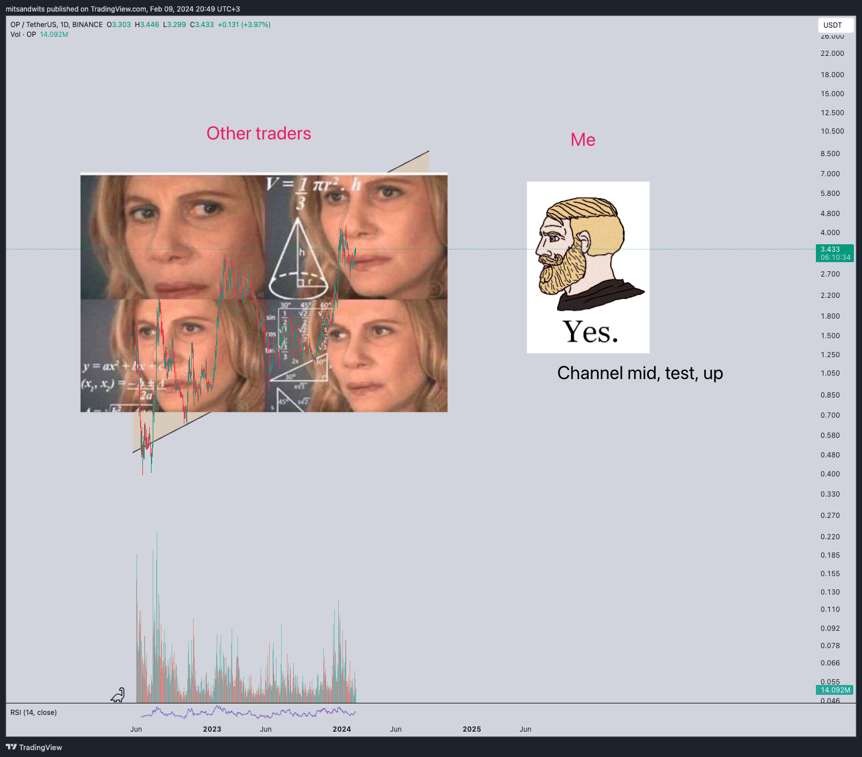Click the mitsandwits published on TradingView.com caption
This screenshot has width=862, height=757.
(123, 9)
